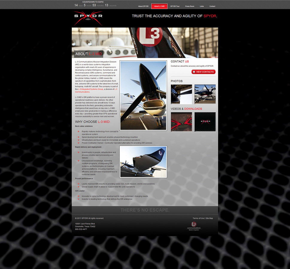Click the L3 tail banner image
This screenshot has height=269, width=290.
click(145, 43)
